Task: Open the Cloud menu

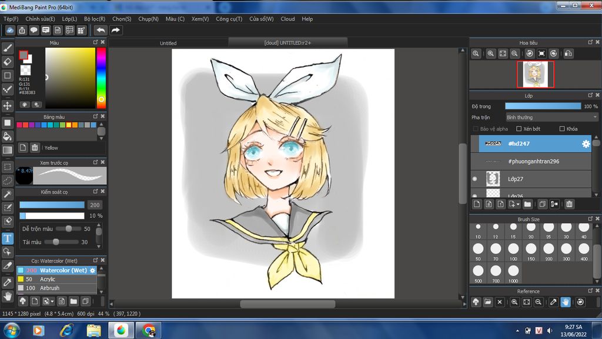Action: click(x=287, y=19)
